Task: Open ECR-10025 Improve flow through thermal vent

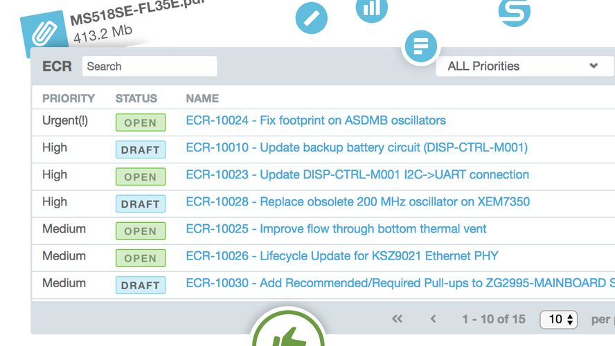Action: [x=336, y=228]
